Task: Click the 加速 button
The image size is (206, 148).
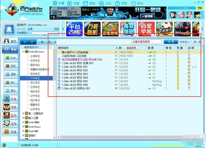Action: 171,42
